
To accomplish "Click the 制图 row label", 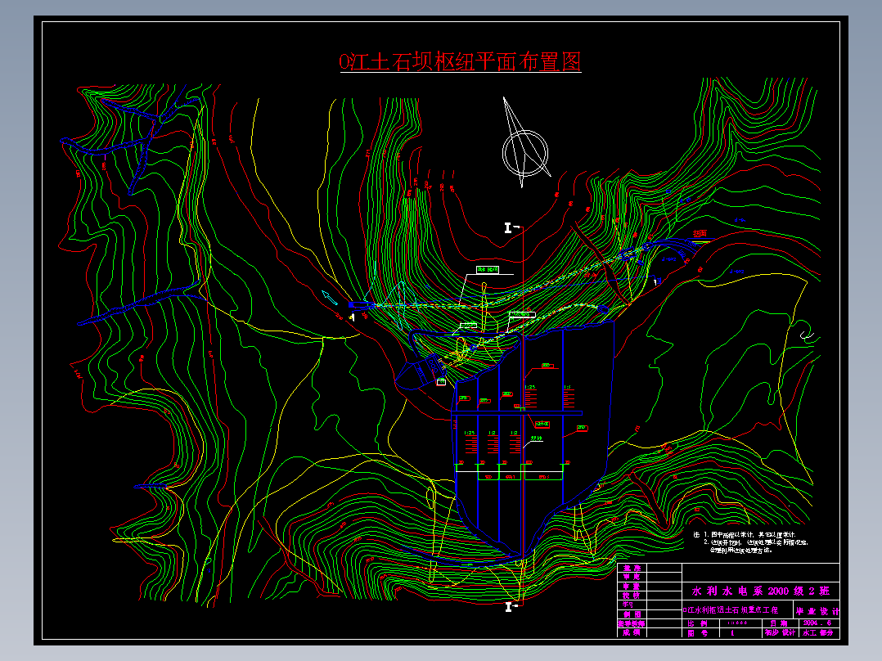I will click(x=632, y=614).
